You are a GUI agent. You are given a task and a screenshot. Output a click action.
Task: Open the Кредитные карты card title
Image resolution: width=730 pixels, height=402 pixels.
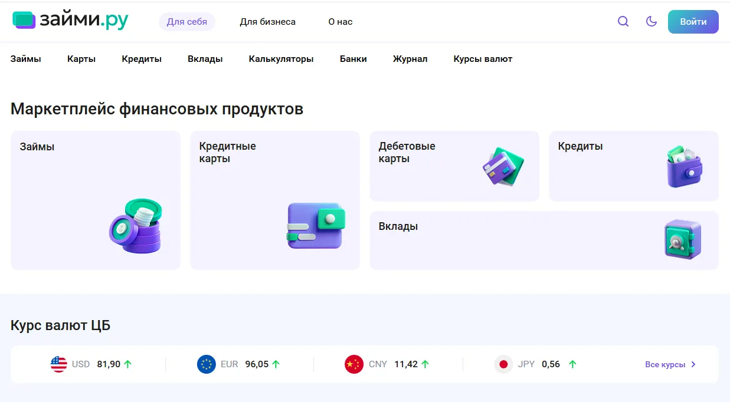228,152
